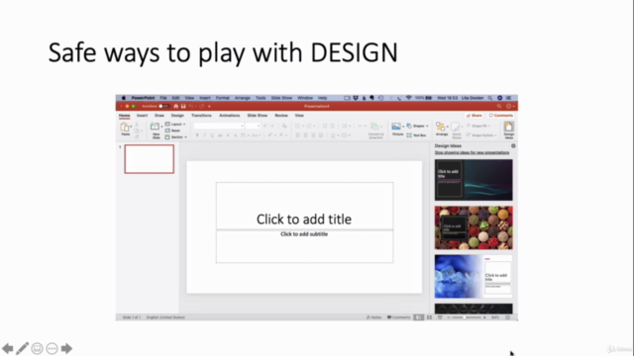Click the Apple menu icon

124,98
